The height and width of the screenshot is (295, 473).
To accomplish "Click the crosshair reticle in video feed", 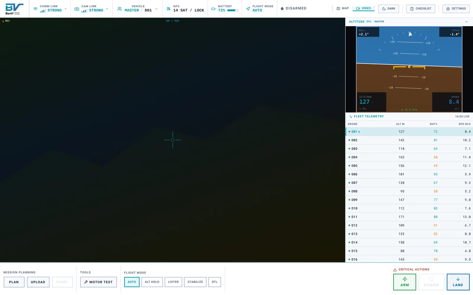I will pos(173,140).
